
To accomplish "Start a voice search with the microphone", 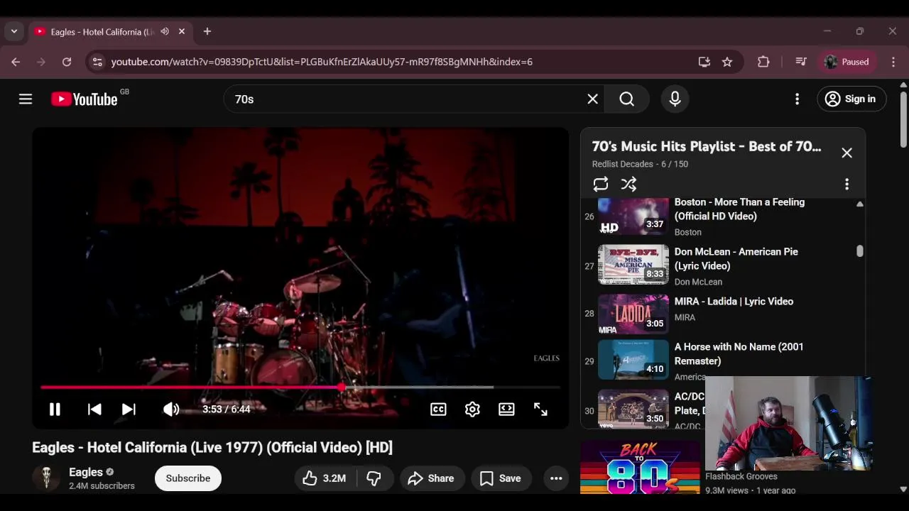I will point(675,99).
